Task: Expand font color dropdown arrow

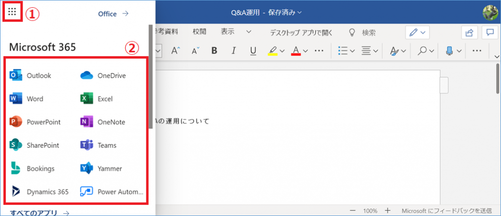Action: [x=305, y=51]
